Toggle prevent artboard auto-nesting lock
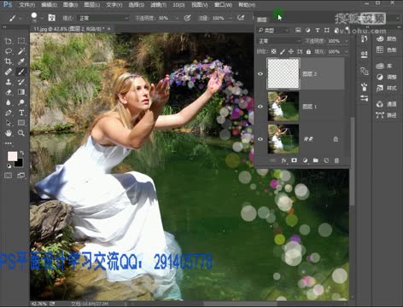 pyautogui.click(x=300, y=52)
